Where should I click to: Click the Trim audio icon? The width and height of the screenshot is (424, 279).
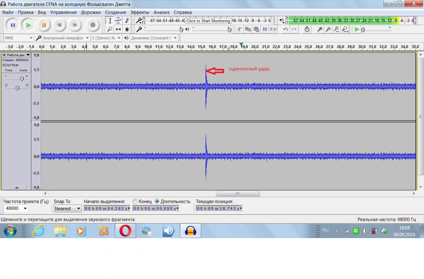pos(265,29)
